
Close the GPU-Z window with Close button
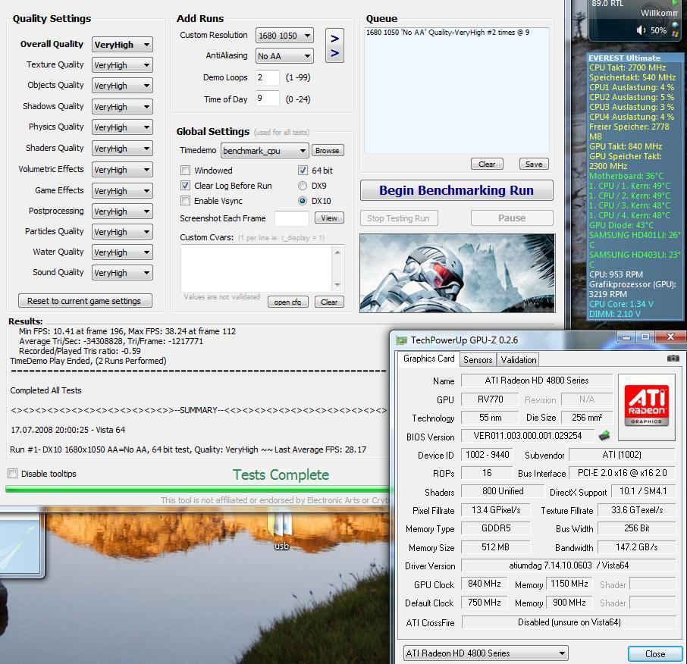655,654
